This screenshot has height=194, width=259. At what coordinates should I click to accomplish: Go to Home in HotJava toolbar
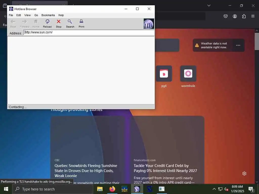click(x=36, y=23)
